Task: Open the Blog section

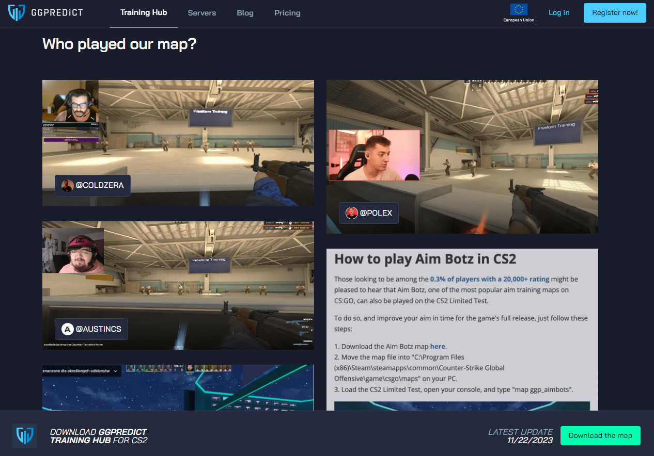Action: pos(245,13)
